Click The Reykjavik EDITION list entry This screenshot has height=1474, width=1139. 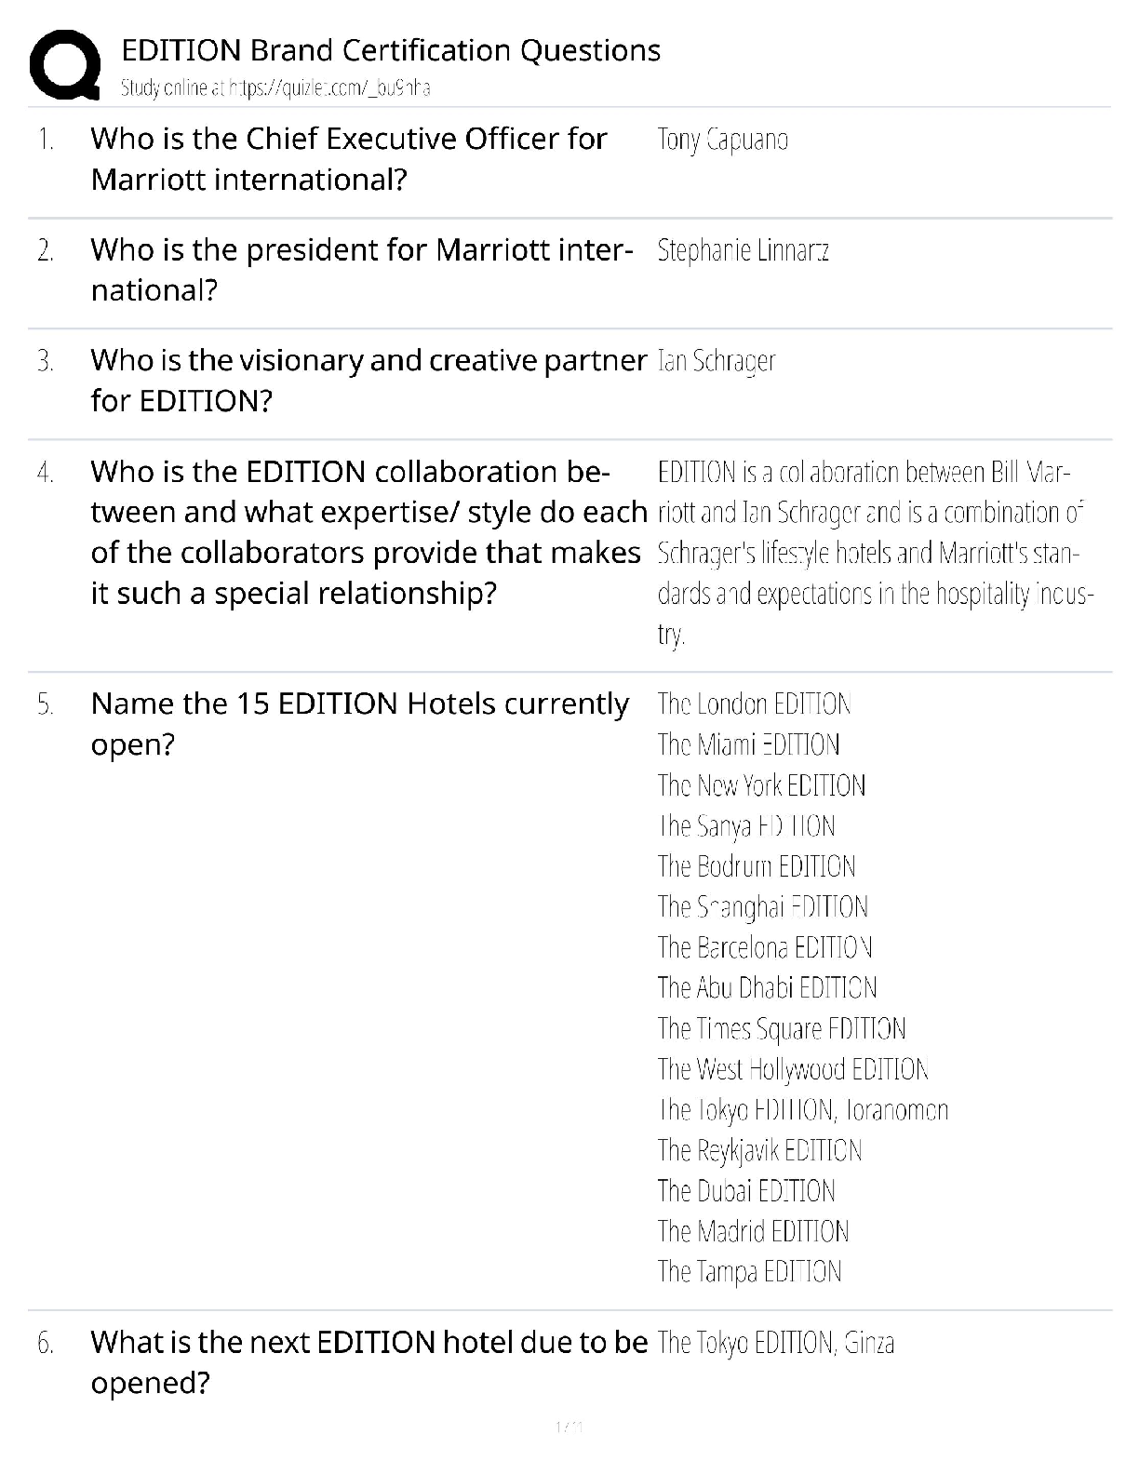pos(759,1150)
